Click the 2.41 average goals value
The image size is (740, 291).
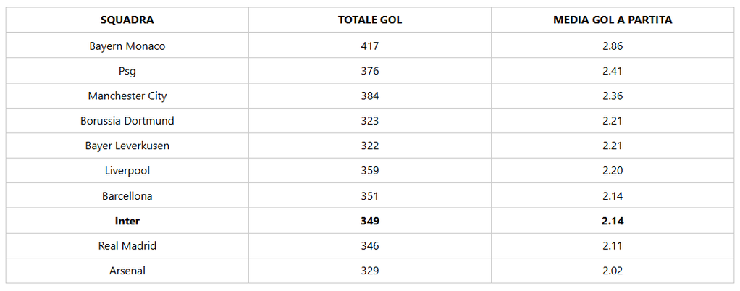[612, 71]
